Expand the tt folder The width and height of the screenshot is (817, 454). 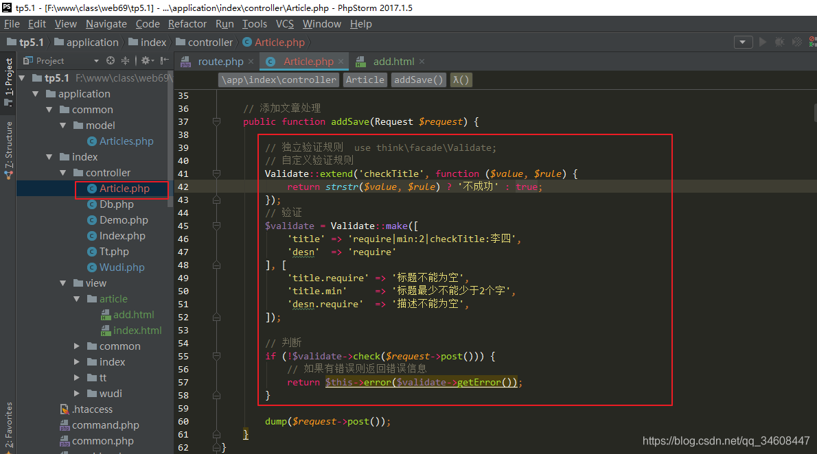[x=77, y=378]
